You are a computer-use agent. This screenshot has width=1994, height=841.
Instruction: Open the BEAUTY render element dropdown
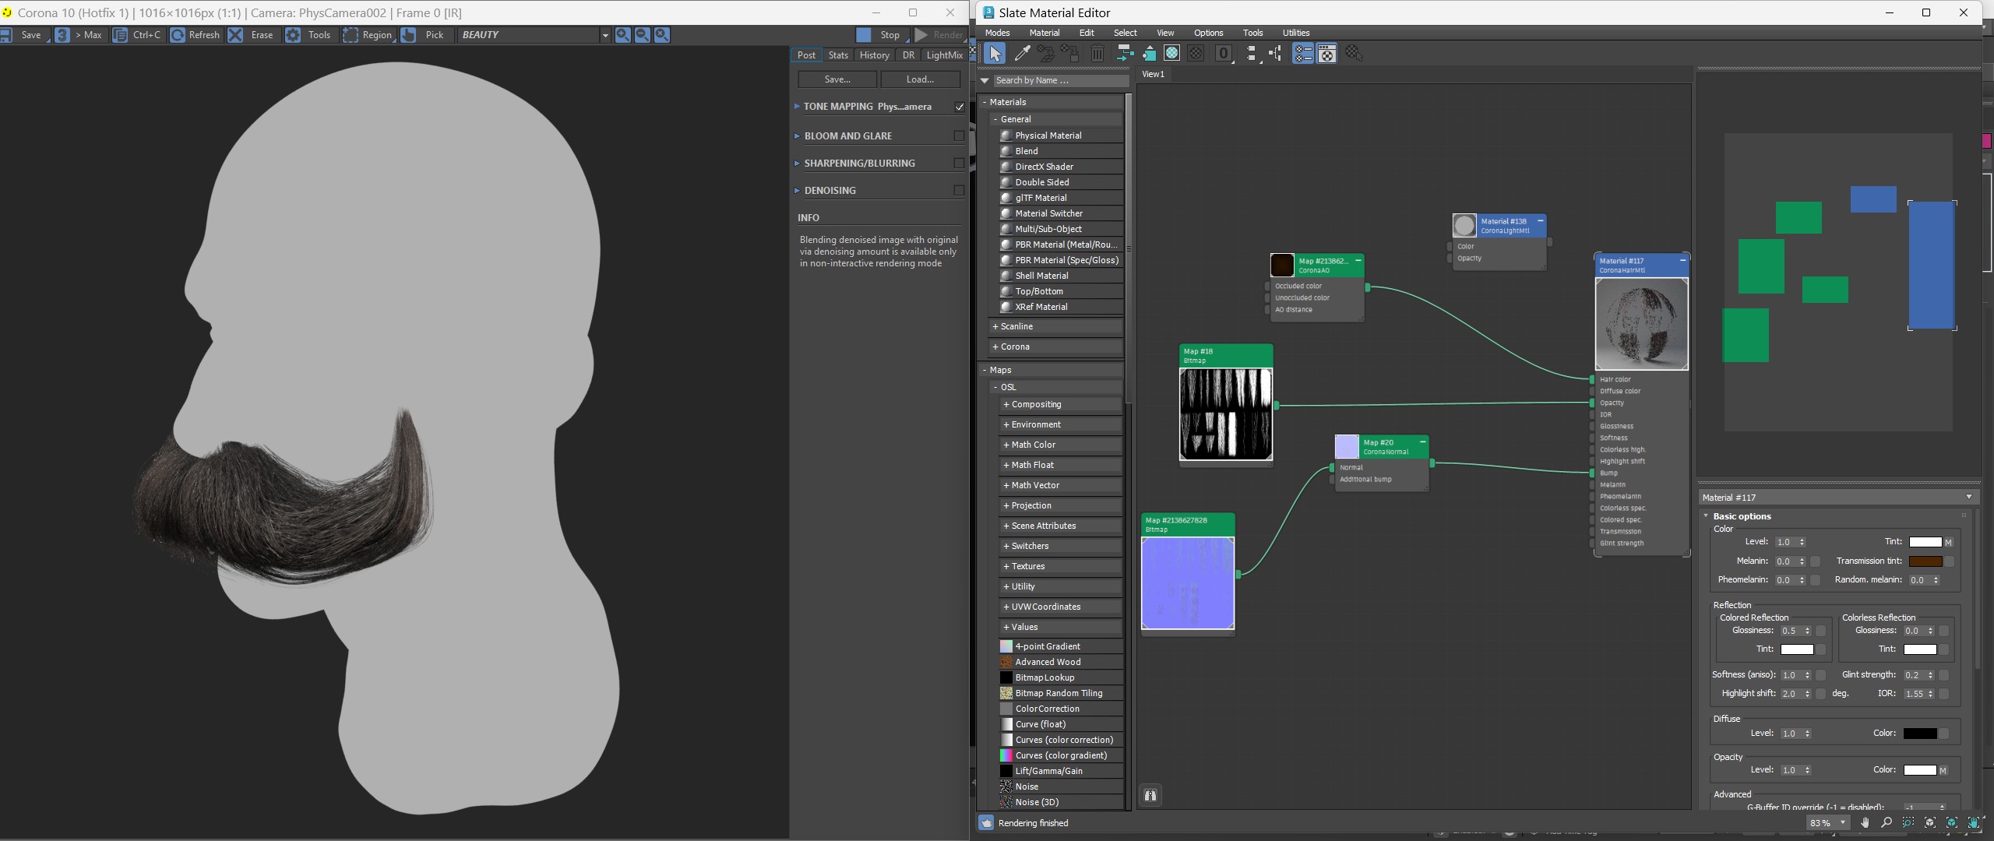(x=604, y=35)
